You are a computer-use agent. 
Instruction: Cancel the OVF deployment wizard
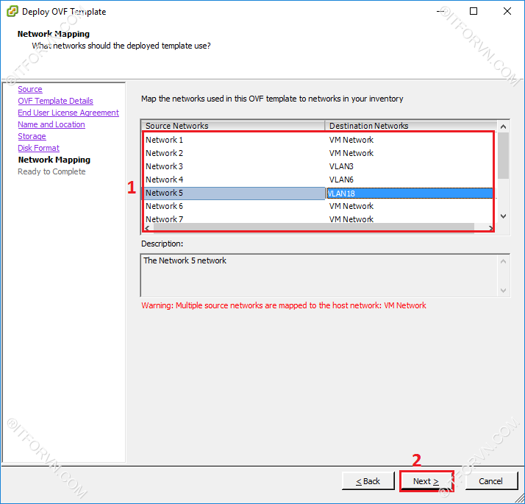pos(490,481)
